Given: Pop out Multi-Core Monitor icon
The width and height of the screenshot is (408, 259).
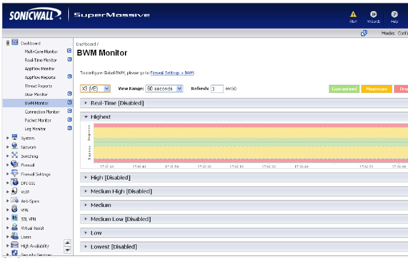Looking at the screenshot, I should point(69,51).
